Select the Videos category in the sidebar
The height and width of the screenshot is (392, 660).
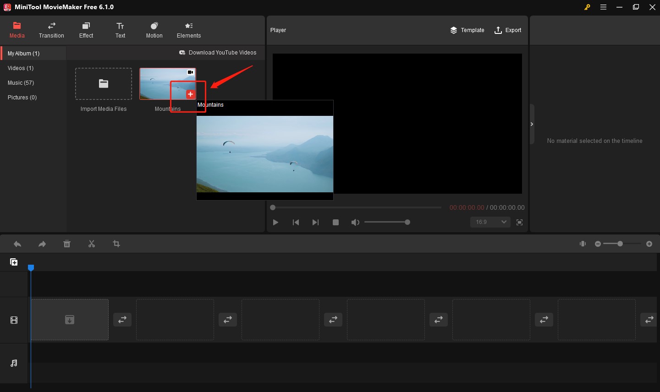pyautogui.click(x=20, y=68)
